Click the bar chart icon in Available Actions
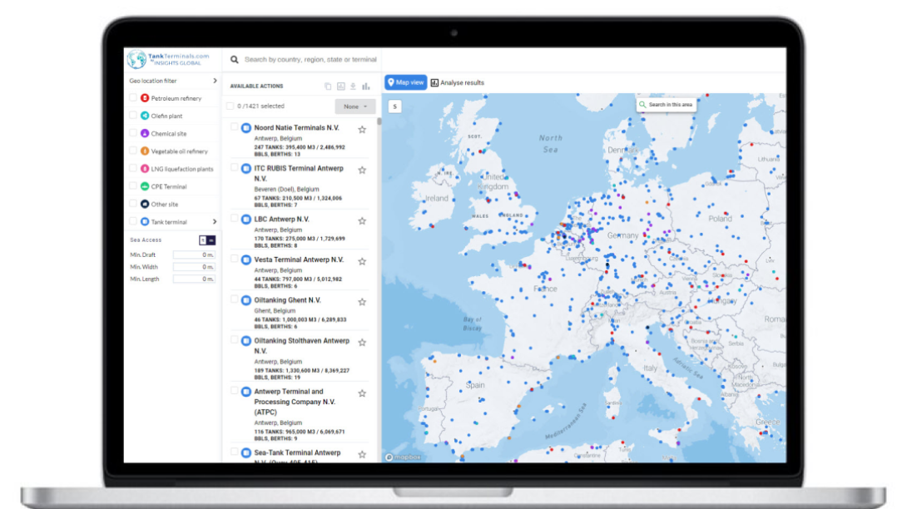This screenshot has width=912, height=509. coord(365,86)
